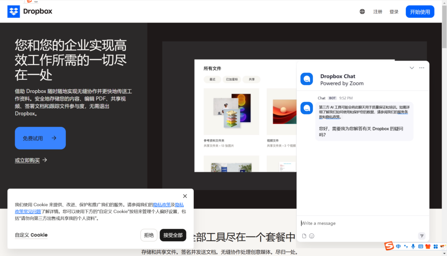The width and height of the screenshot is (447, 256).
Task: Dismiss the cookie banner with X
Action: click(x=185, y=196)
